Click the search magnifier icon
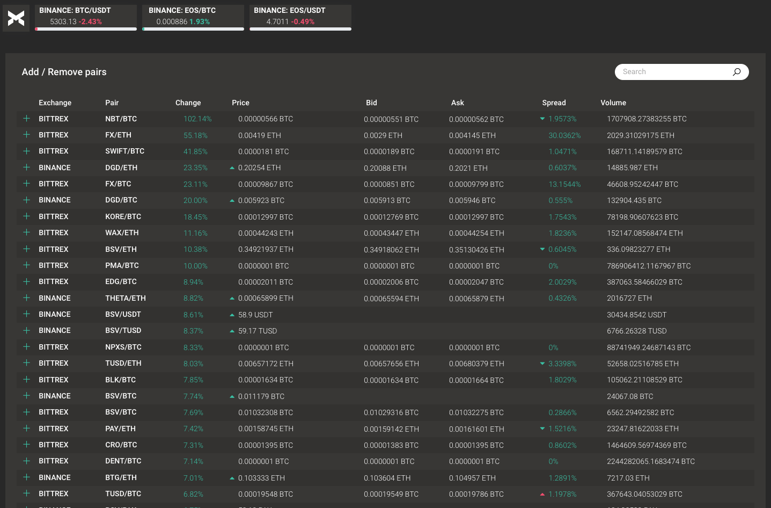The height and width of the screenshot is (508, 771). tap(737, 72)
